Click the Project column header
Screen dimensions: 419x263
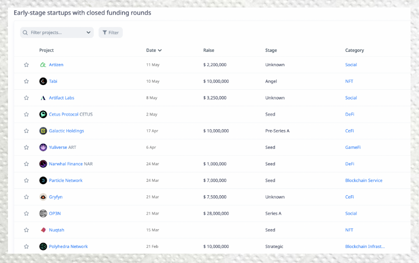click(46, 50)
